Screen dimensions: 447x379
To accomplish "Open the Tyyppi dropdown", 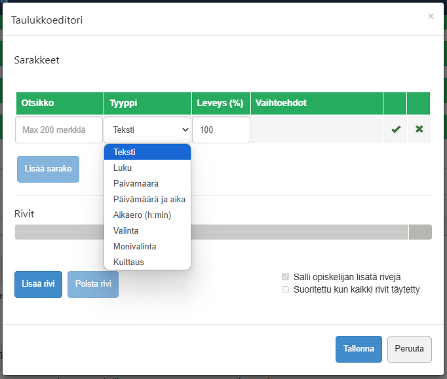I will pyautogui.click(x=147, y=130).
